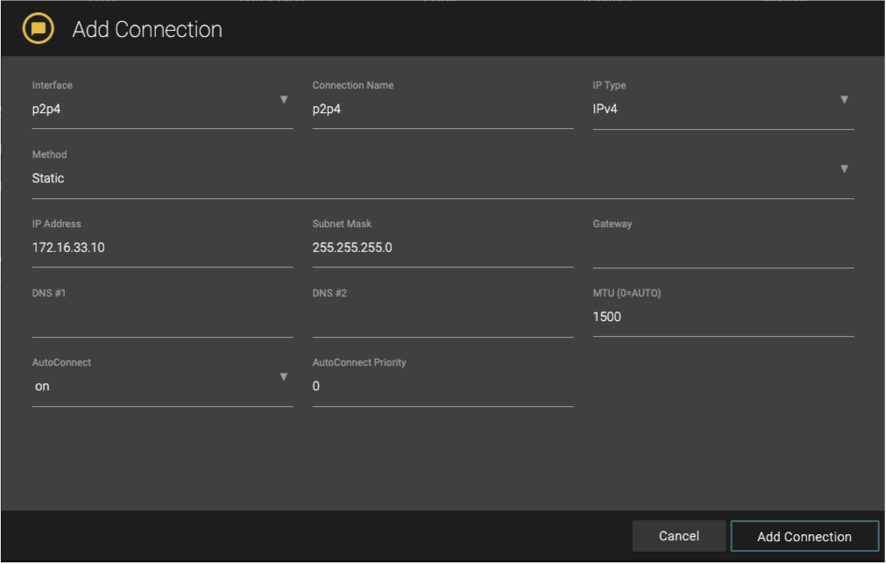Confirm with the Add Connection button

(804, 536)
